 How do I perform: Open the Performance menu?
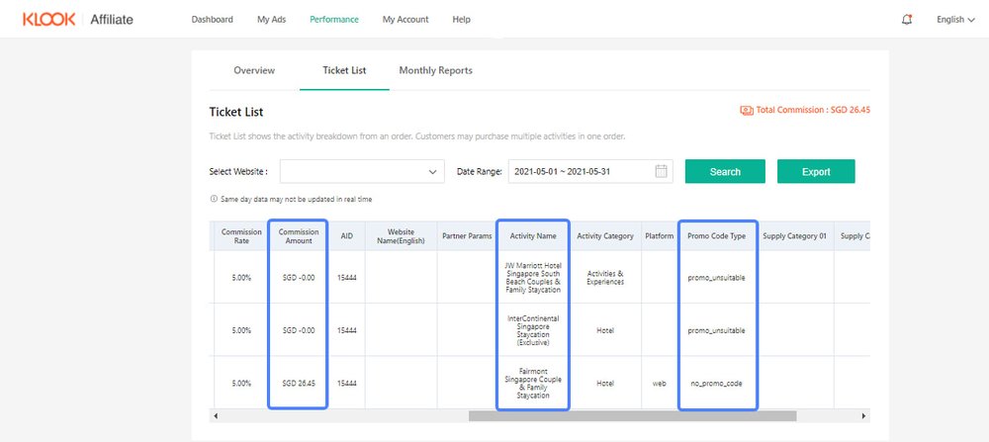333,20
